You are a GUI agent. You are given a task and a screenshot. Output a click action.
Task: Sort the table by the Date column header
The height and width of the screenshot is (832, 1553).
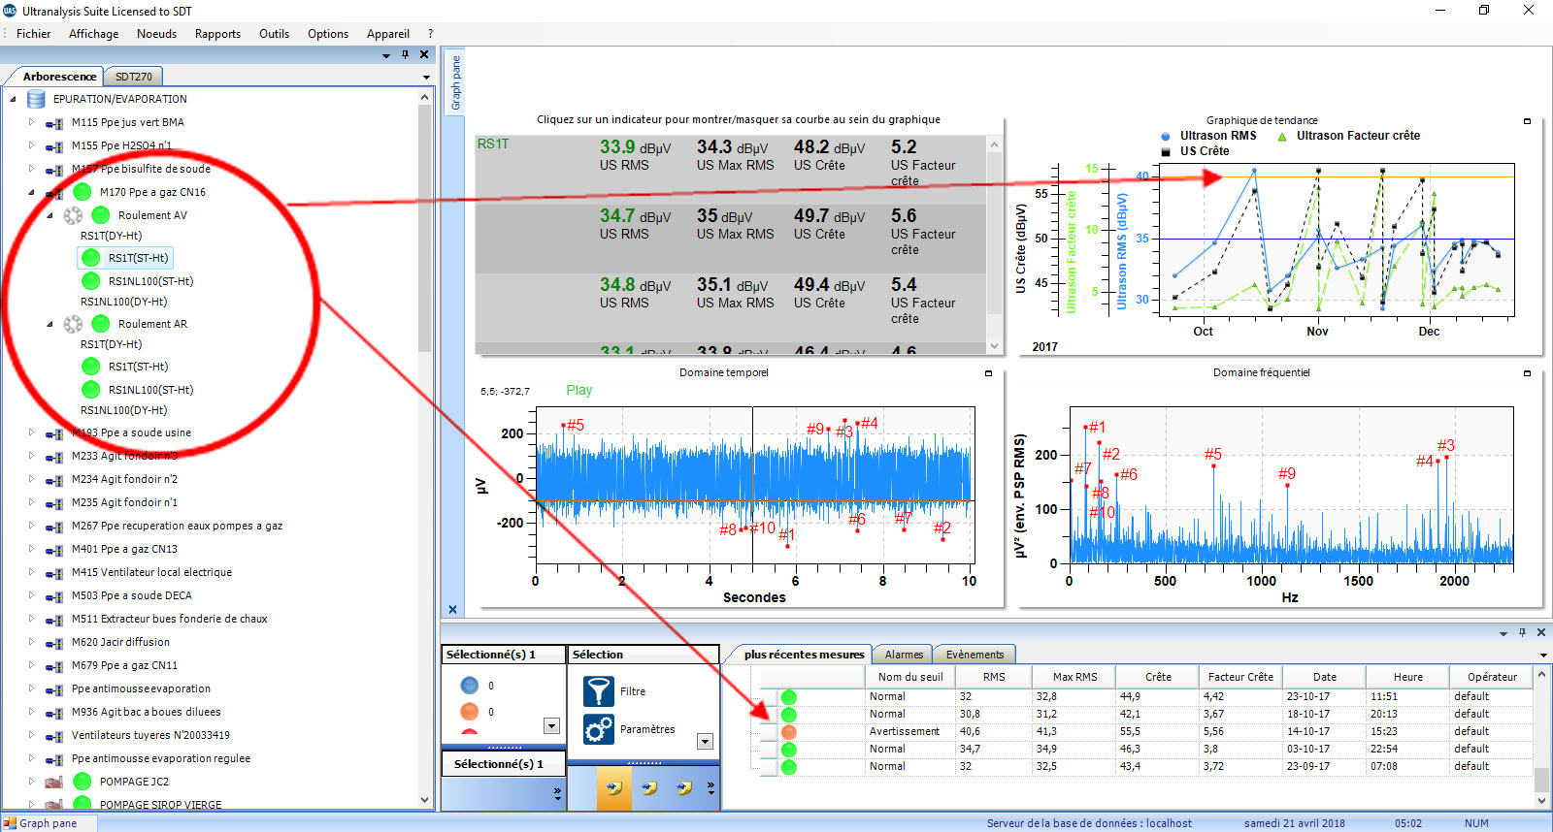click(x=1325, y=677)
